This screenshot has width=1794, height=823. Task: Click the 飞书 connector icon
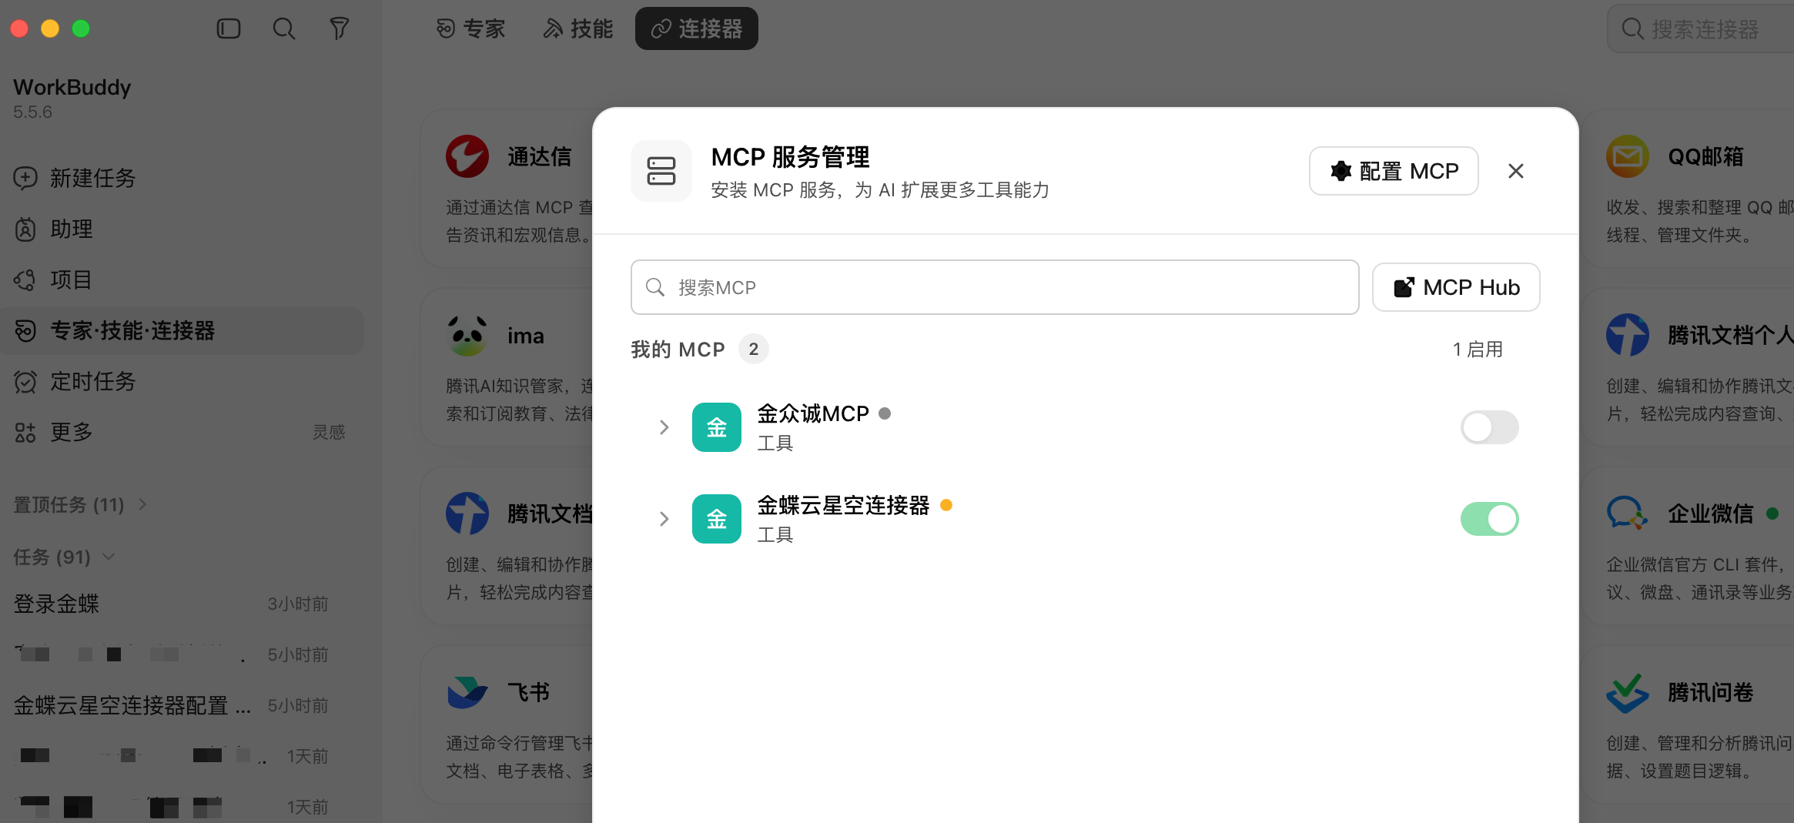coord(467,692)
